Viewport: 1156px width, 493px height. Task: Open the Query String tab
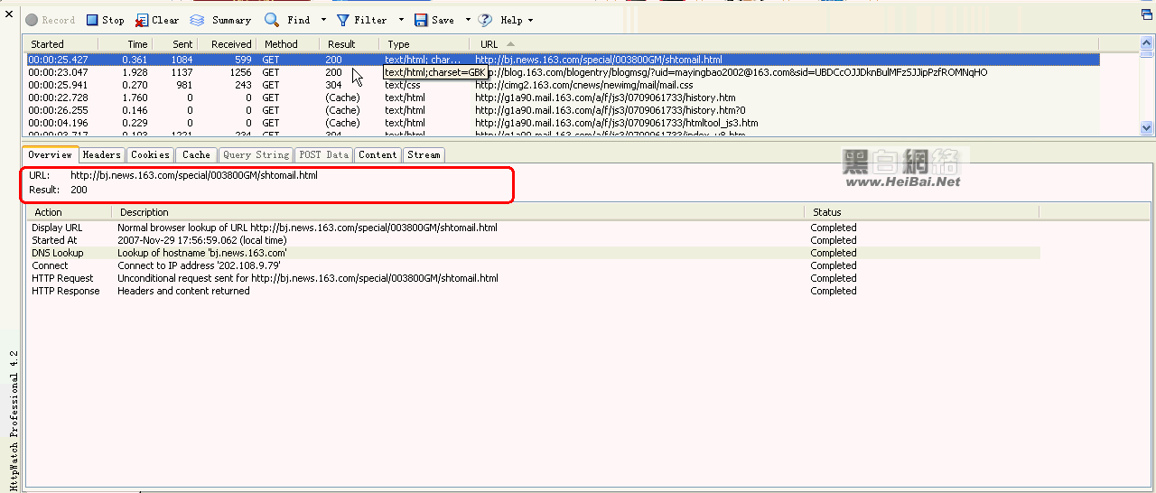[x=256, y=155]
